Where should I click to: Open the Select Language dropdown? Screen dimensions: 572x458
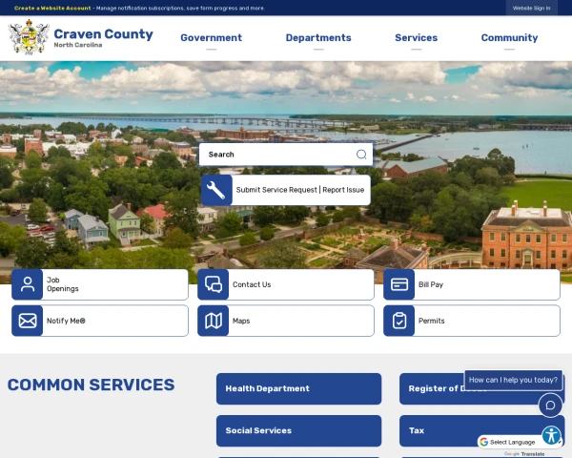click(x=513, y=442)
